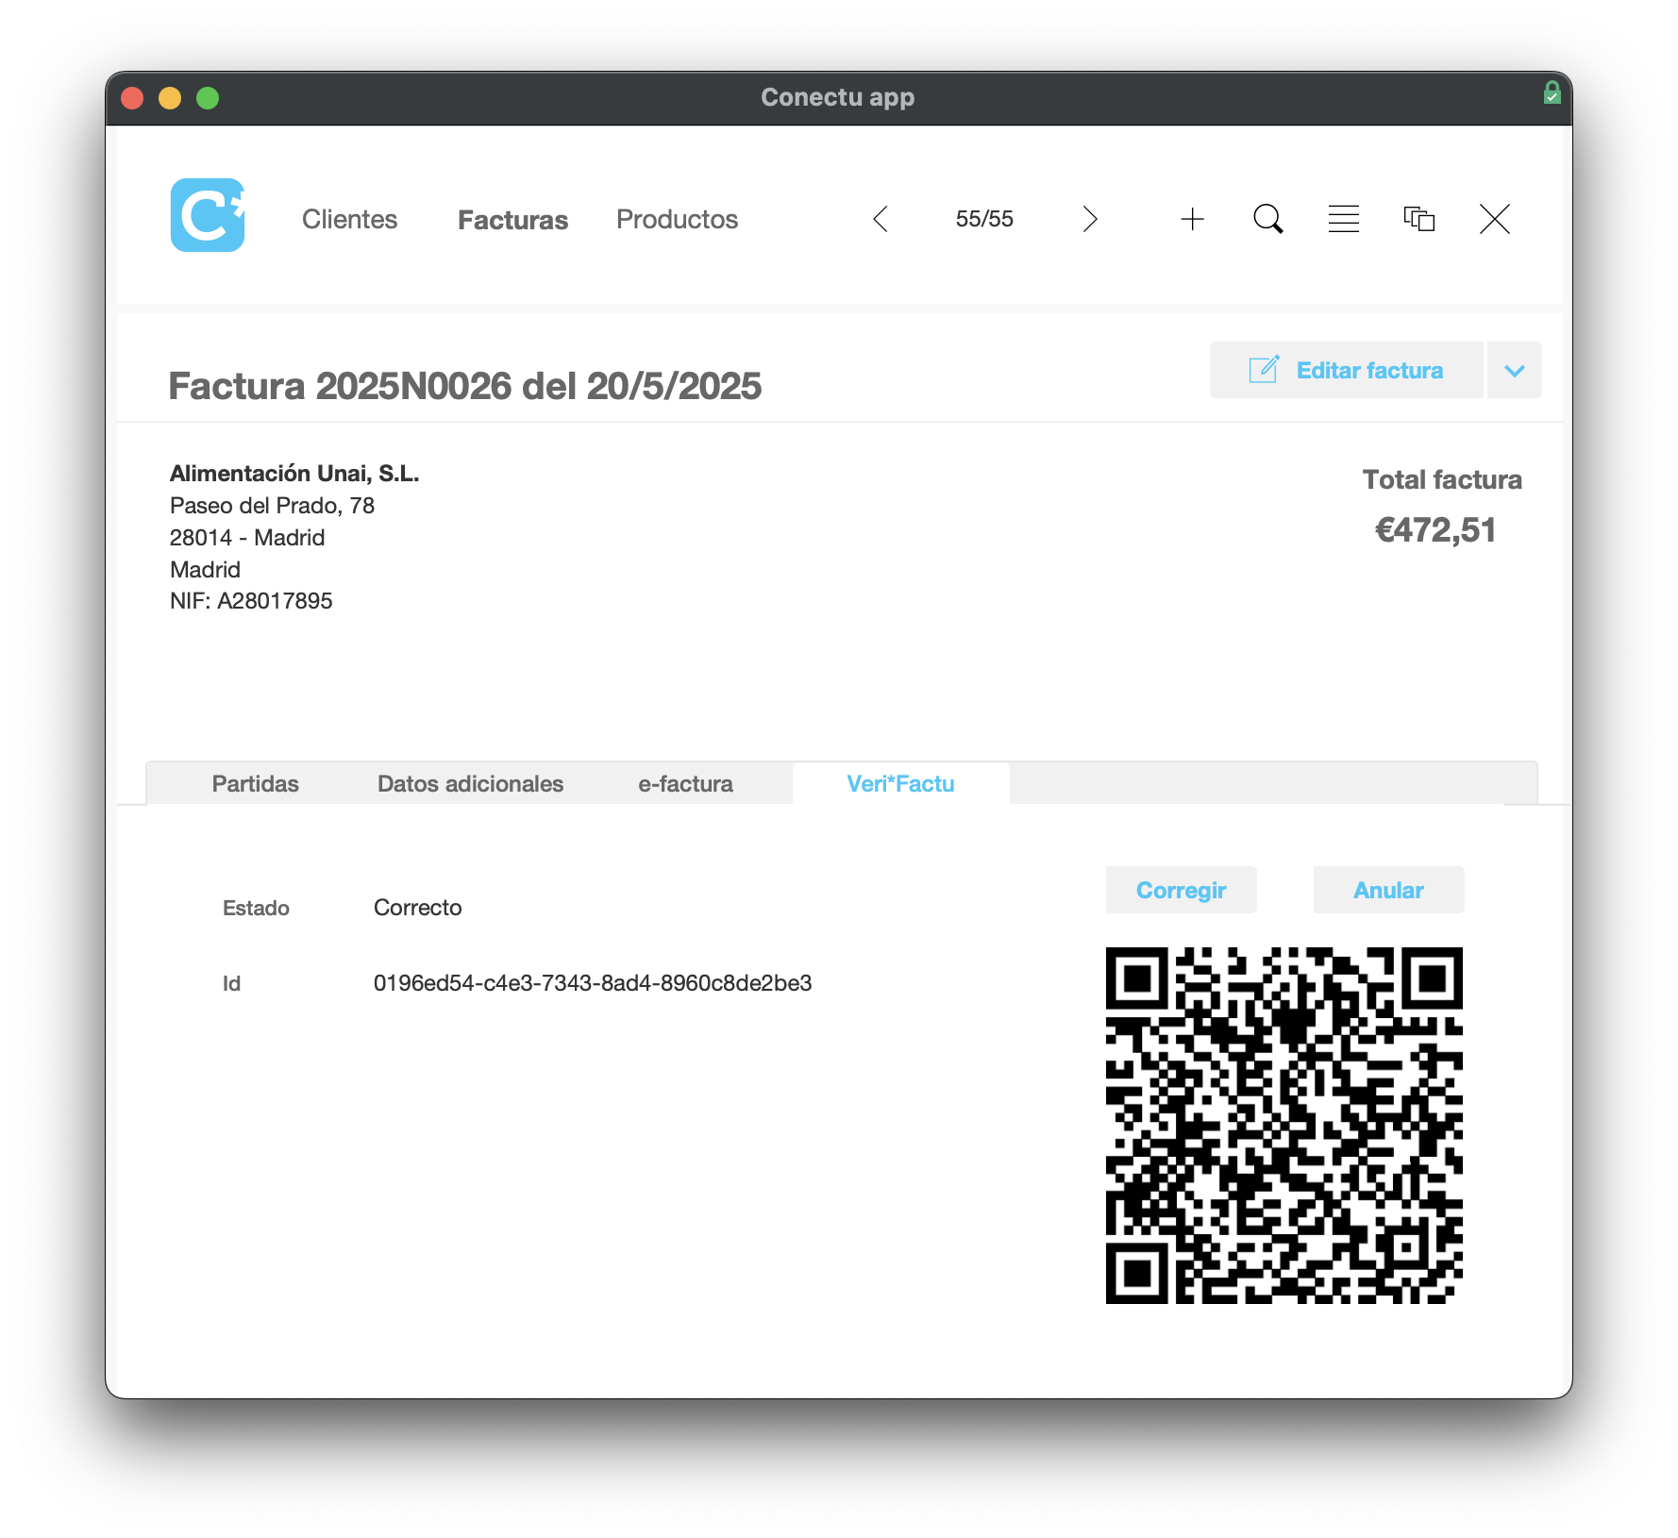
Task: Switch to e-factura tab
Action: click(685, 783)
